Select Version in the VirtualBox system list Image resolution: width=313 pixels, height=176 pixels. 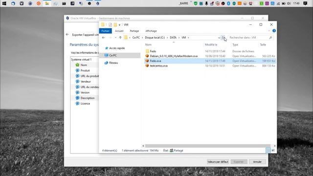coord(85,92)
